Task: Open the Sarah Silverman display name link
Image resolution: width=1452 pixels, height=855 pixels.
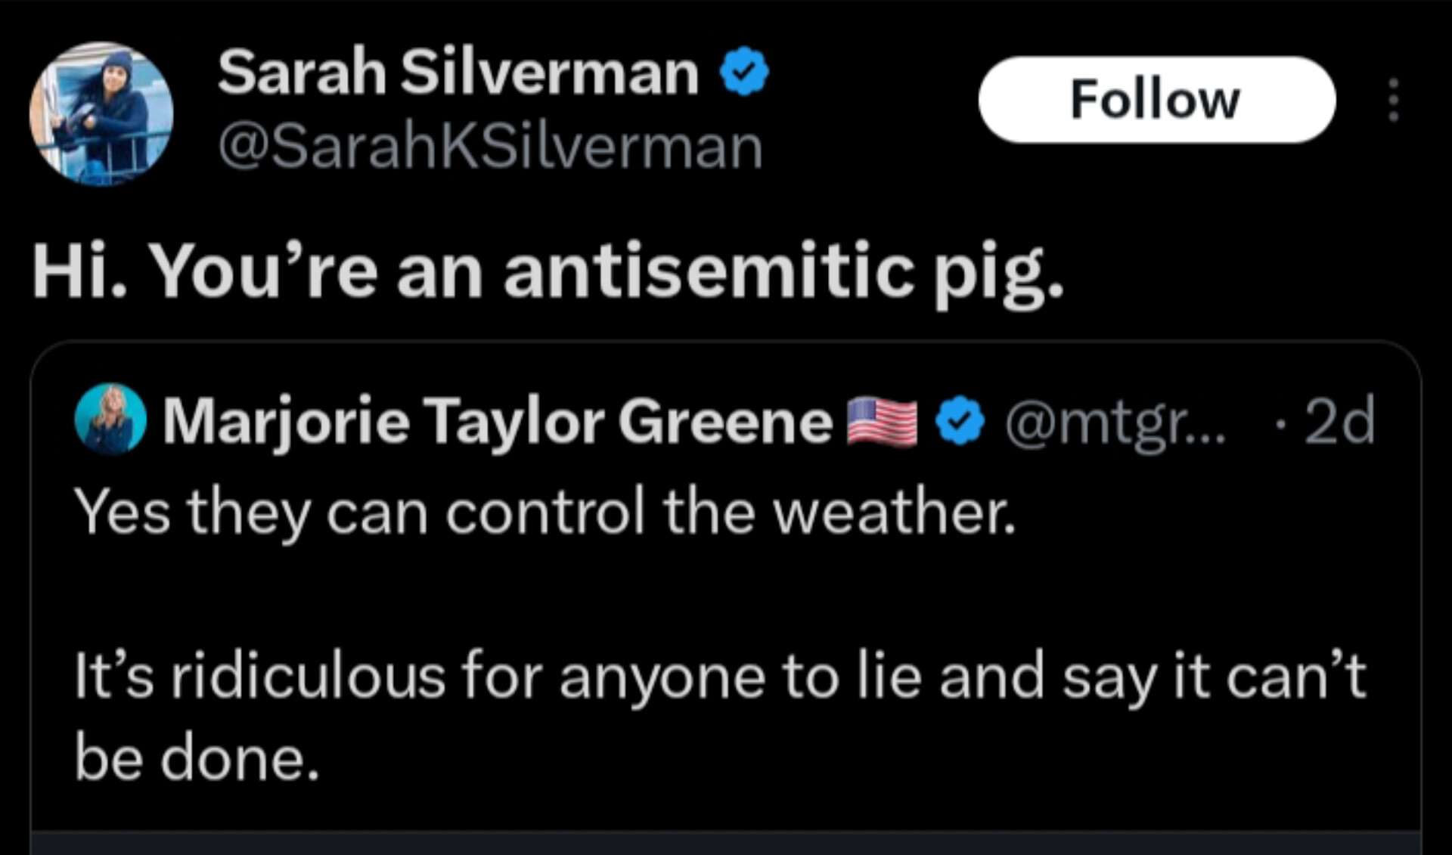Action: coord(458,72)
